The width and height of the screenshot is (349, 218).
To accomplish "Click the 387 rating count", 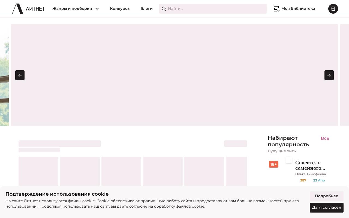I will (x=303, y=180).
